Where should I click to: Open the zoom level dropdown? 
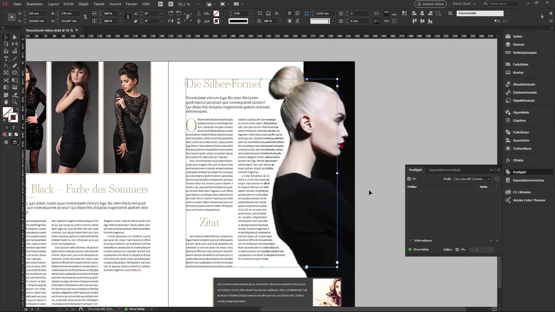(198, 4)
